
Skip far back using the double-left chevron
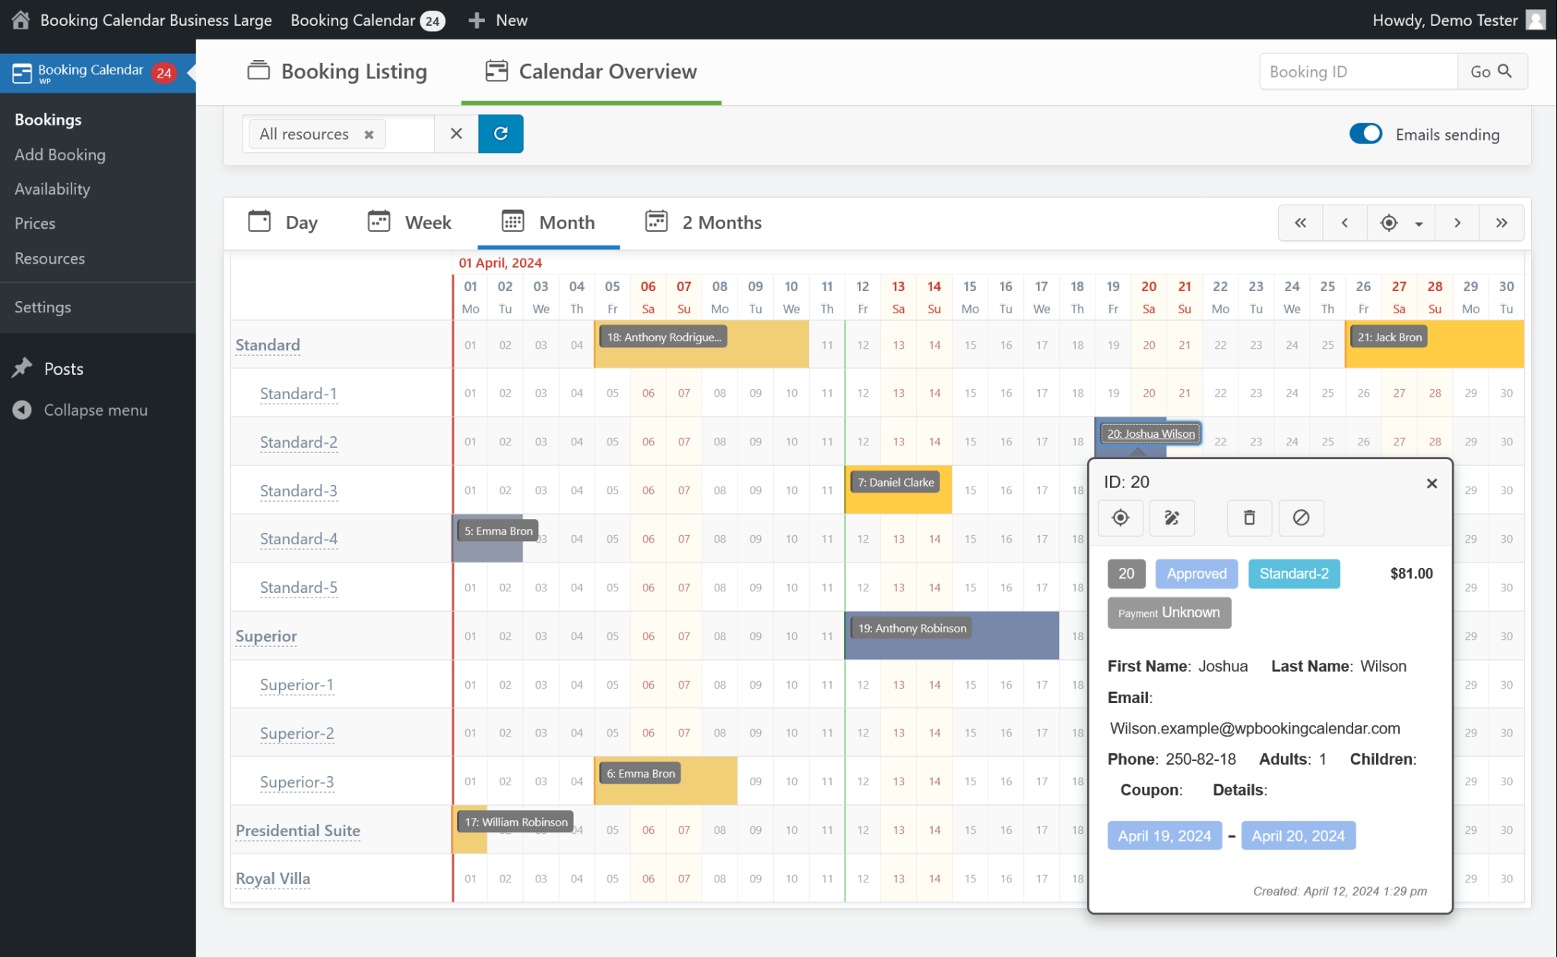coord(1301,223)
